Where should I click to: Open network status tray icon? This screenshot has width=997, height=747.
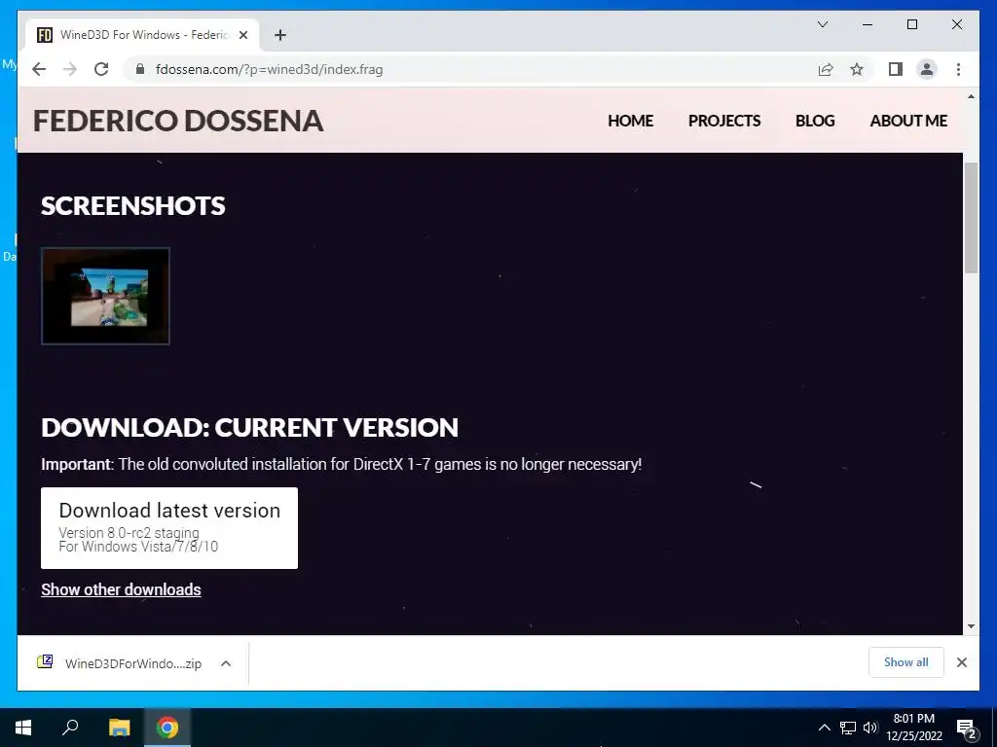(x=848, y=728)
